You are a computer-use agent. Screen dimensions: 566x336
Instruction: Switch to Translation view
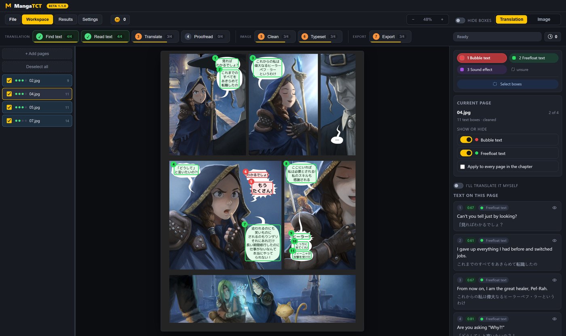click(511, 19)
